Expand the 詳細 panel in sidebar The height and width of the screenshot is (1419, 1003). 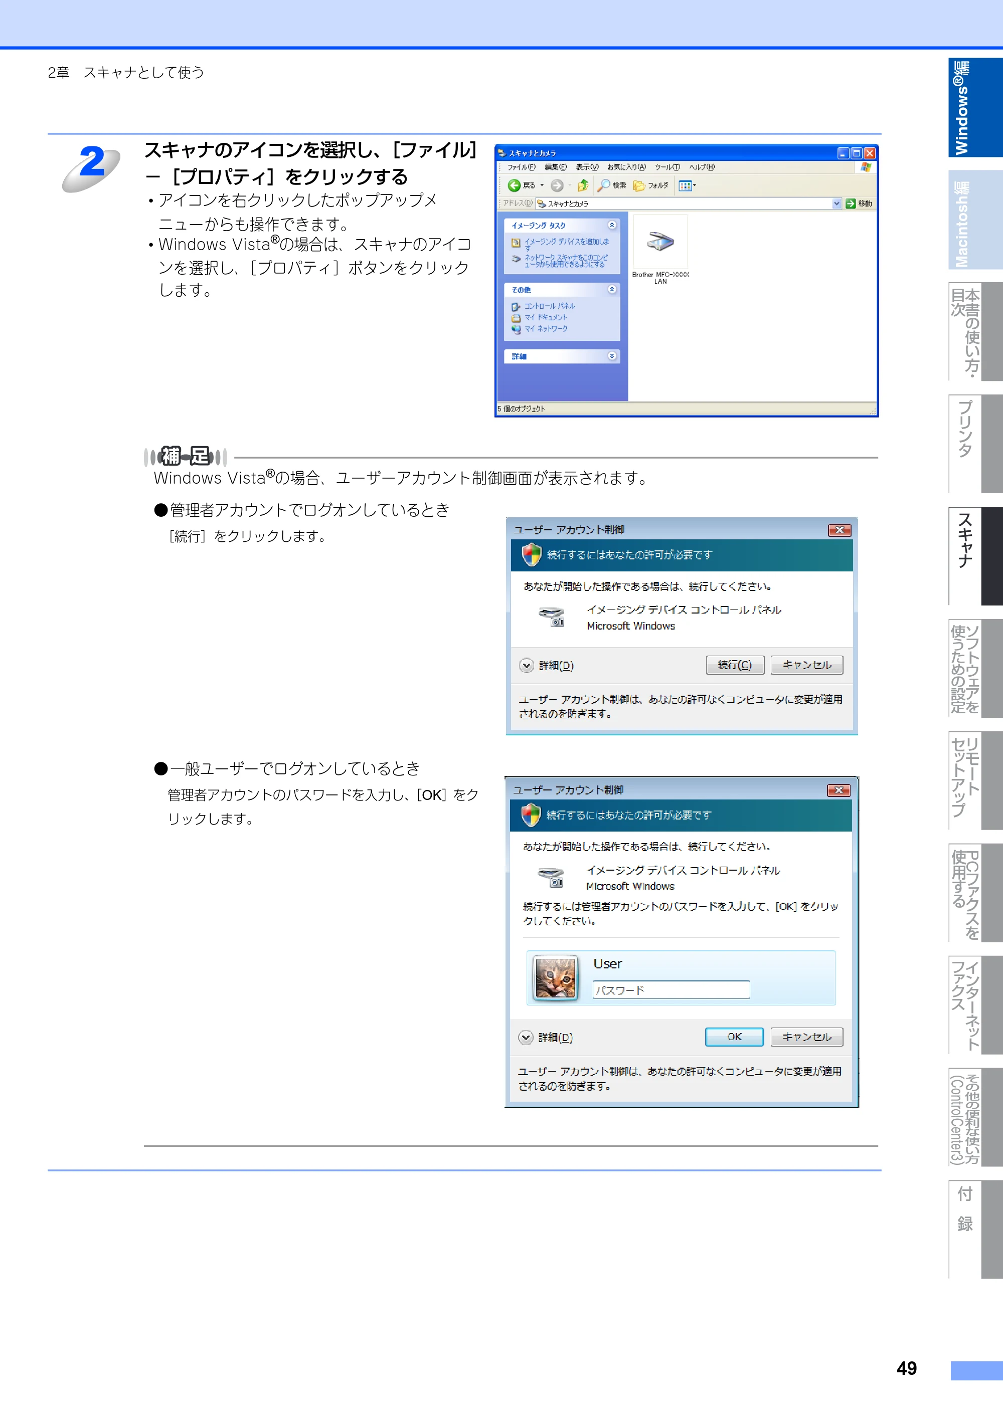[611, 356]
